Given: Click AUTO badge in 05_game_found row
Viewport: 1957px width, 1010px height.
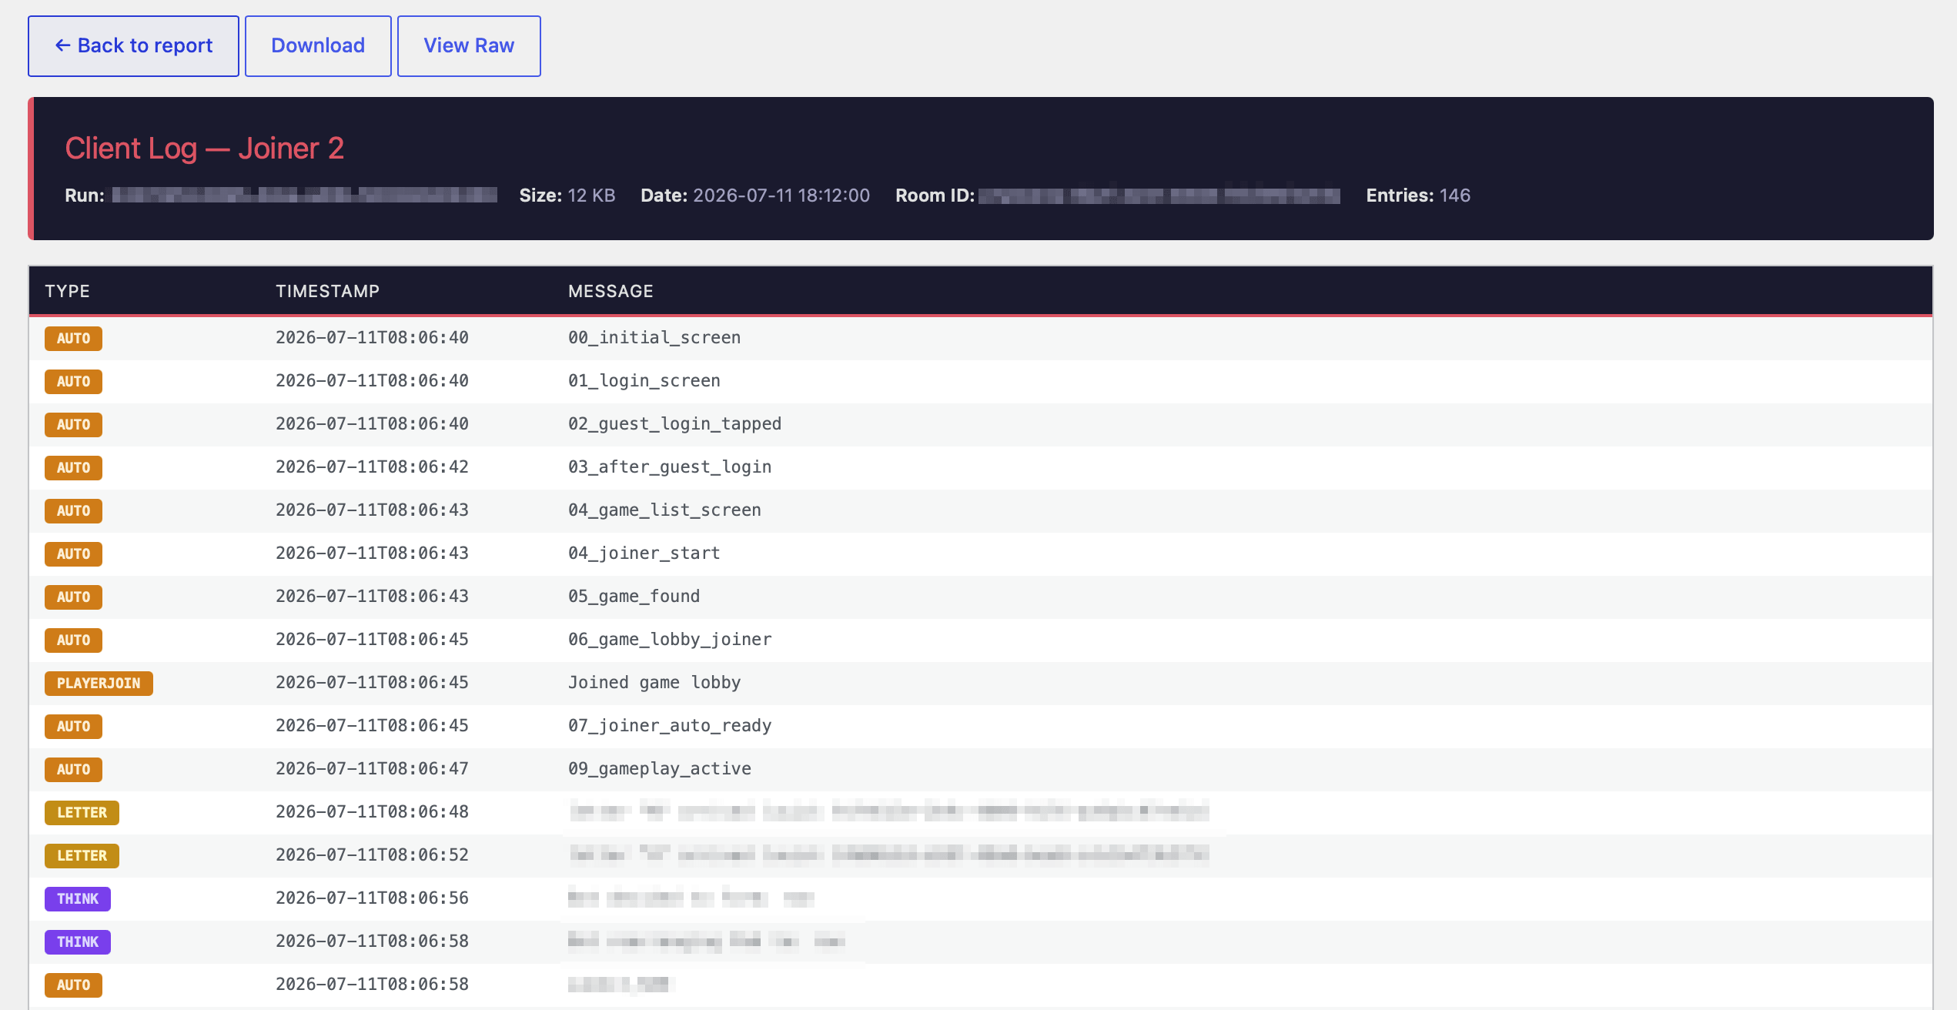Looking at the screenshot, I should click(x=73, y=597).
